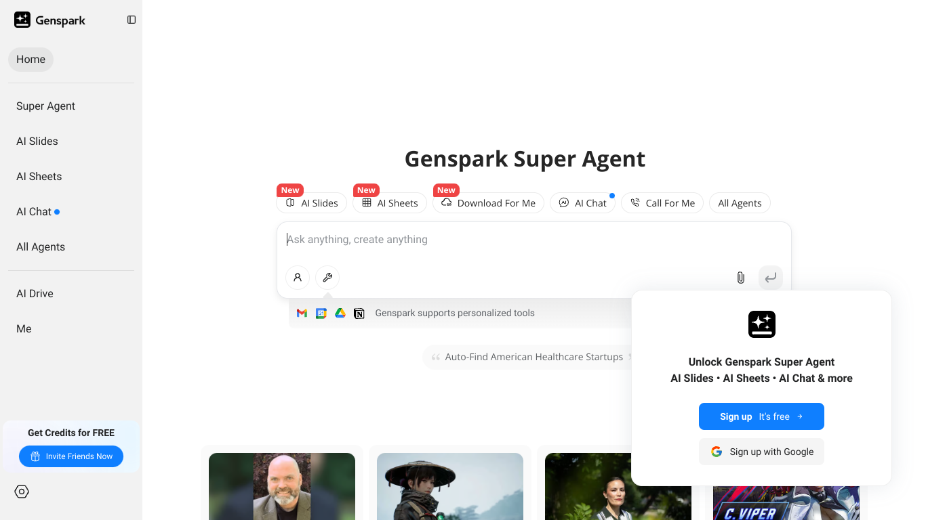Click the Genspark supports personalized tools text

(455, 313)
